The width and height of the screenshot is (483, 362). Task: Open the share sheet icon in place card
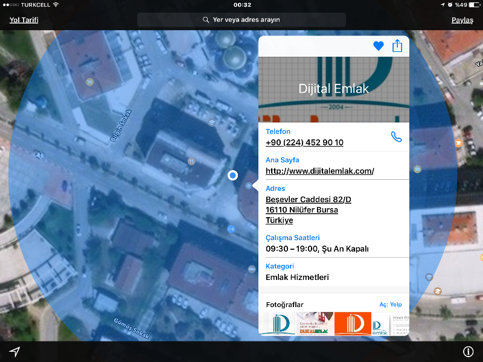pyautogui.click(x=397, y=46)
